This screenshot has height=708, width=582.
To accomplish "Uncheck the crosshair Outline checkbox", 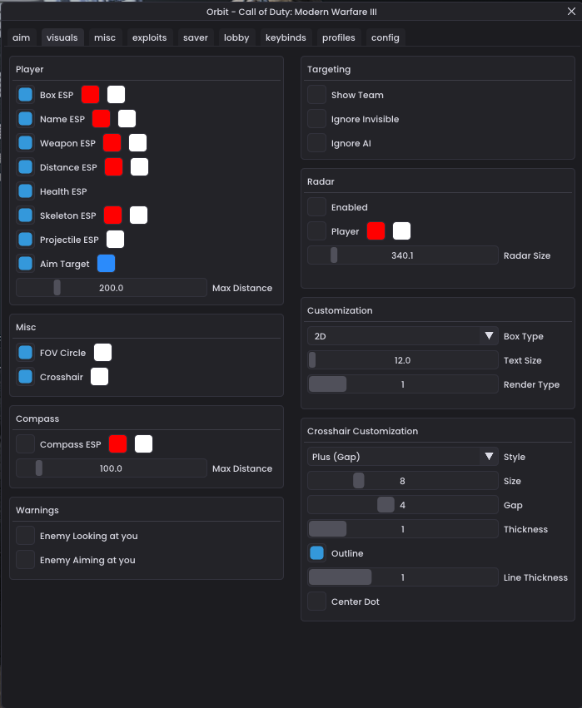I will tap(316, 553).
